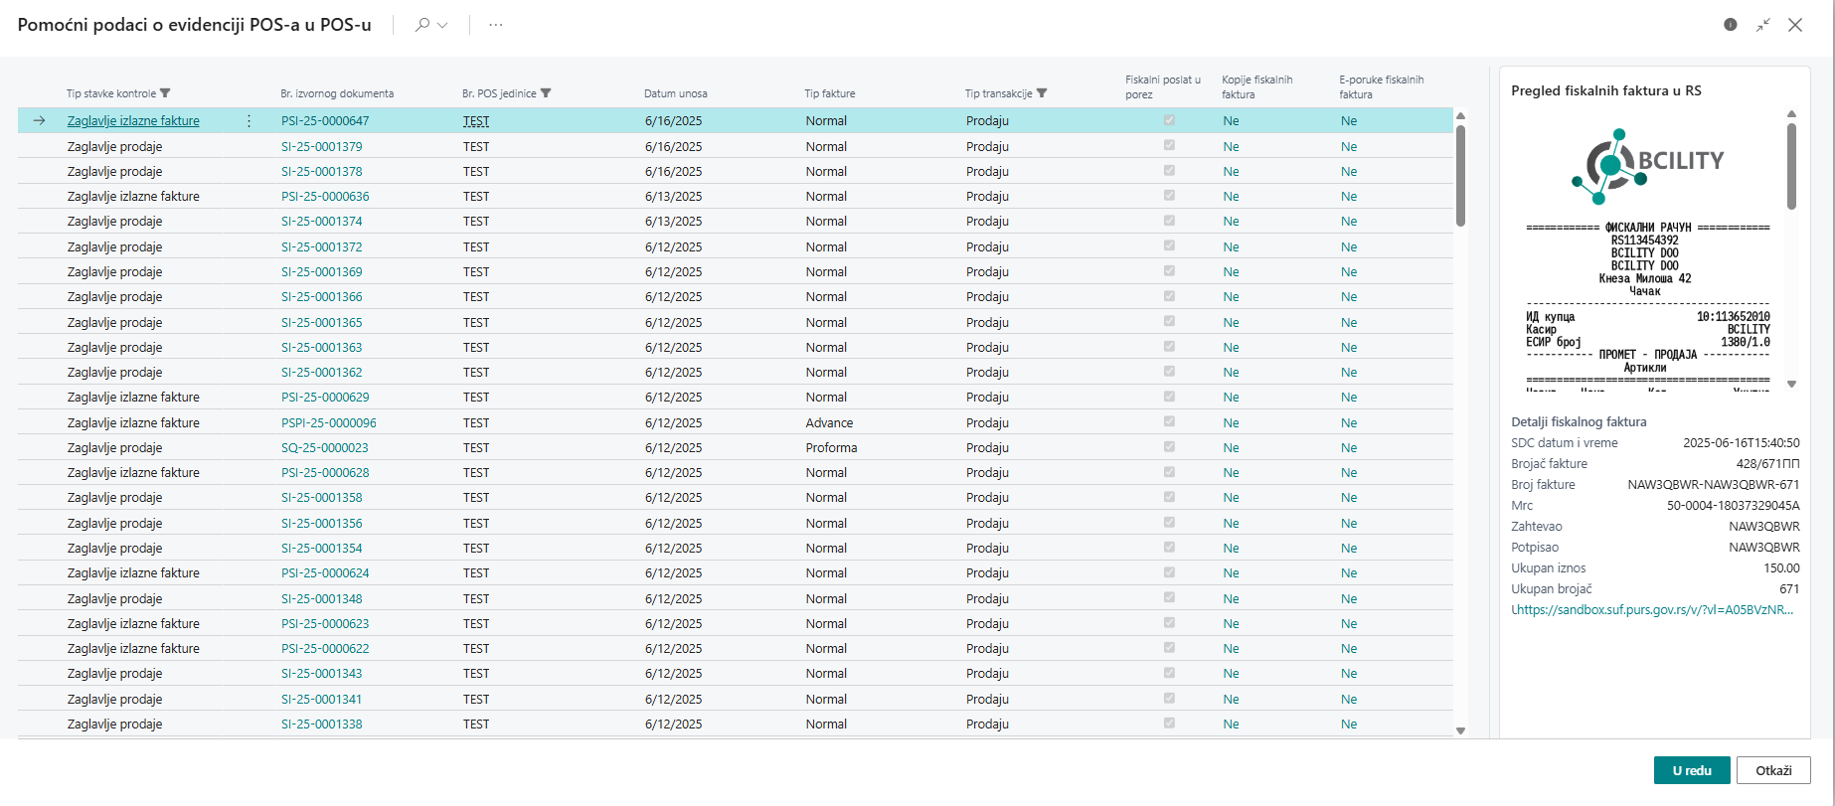Open the sandbox.suf.purs.gov.rs verification link

click(1652, 610)
